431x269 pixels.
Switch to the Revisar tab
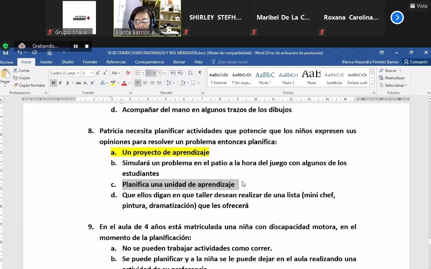point(179,62)
